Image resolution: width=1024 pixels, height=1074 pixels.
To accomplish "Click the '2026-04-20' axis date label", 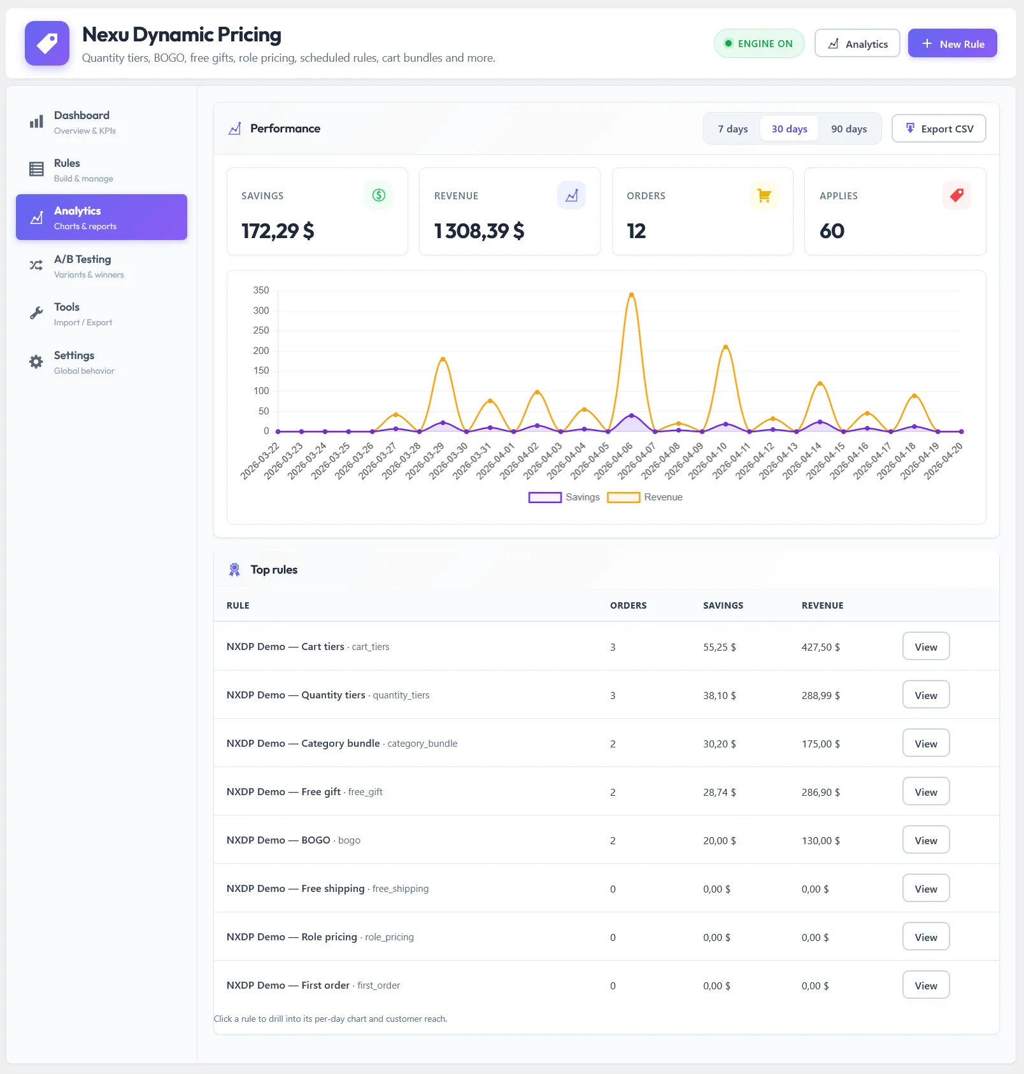I will pyautogui.click(x=944, y=461).
